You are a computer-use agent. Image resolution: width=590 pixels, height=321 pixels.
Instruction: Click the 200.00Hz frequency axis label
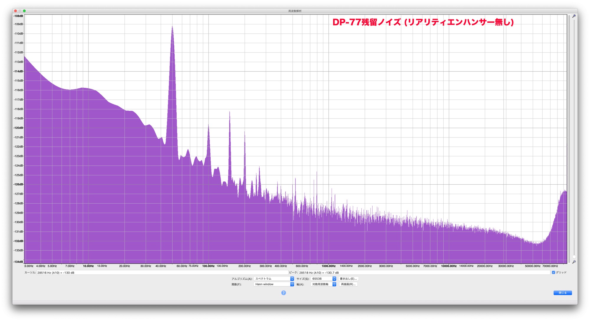pos(245,266)
